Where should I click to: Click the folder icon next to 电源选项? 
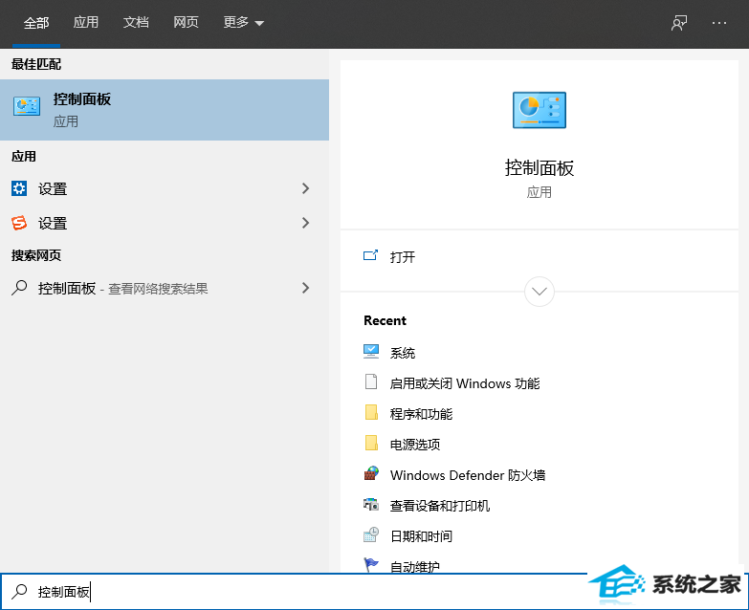coord(371,443)
